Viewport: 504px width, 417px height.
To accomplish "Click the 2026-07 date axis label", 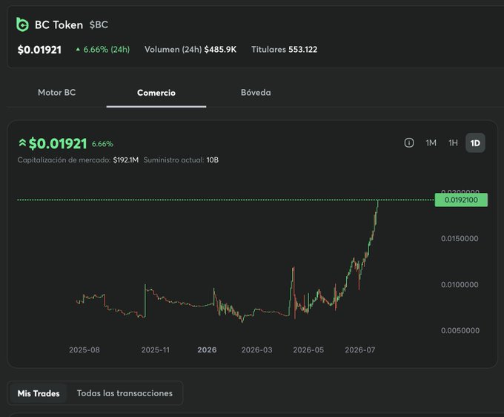I will (x=360, y=350).
